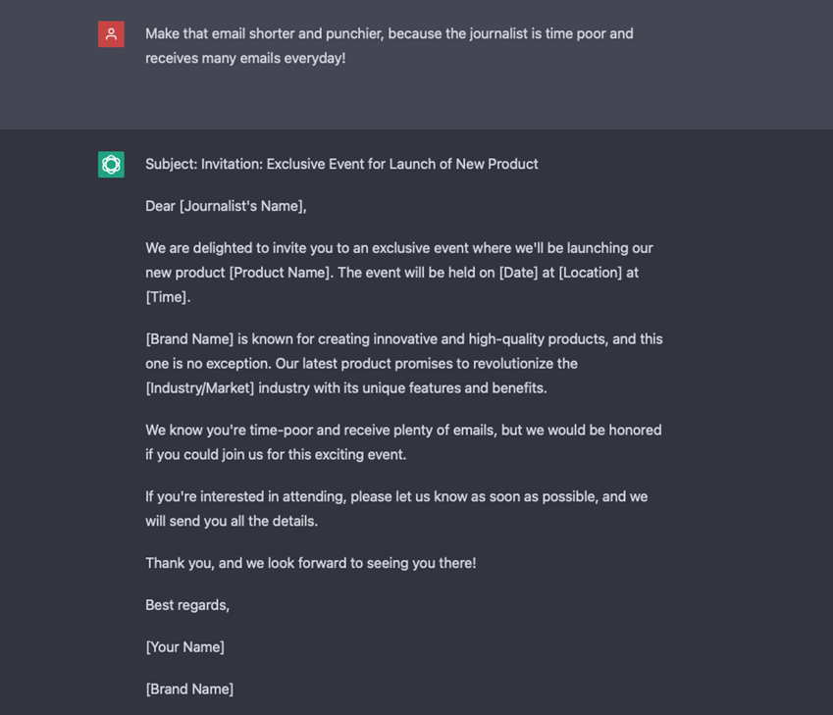Click the 'We know you're time-poor' paragraph
833x715 pixels.
click(403, 442)
